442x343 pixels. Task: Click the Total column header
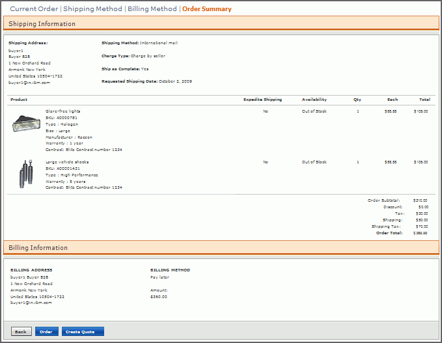[424, 100]
